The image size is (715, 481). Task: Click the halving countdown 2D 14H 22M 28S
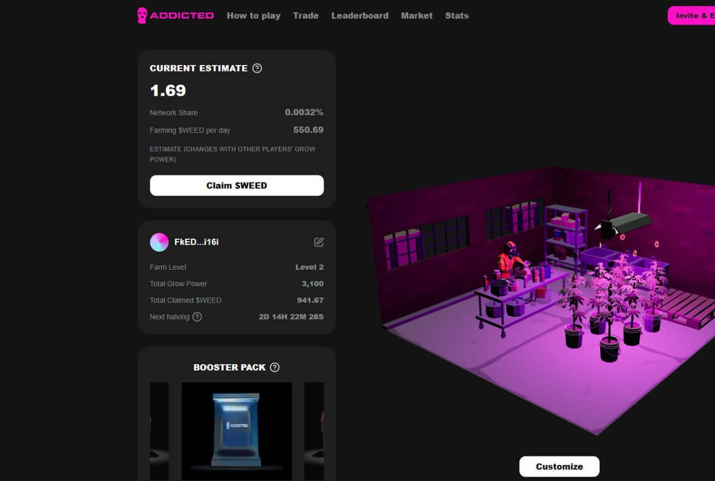[291, 317]
